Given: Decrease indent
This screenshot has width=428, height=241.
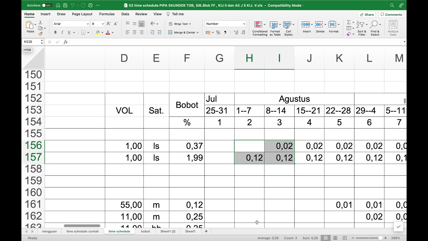Looking at the screenshot, I should pyautogui.click(x=152, y=32).
